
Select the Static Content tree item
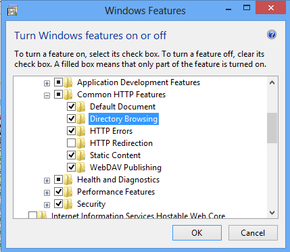[x=115, y=155]
